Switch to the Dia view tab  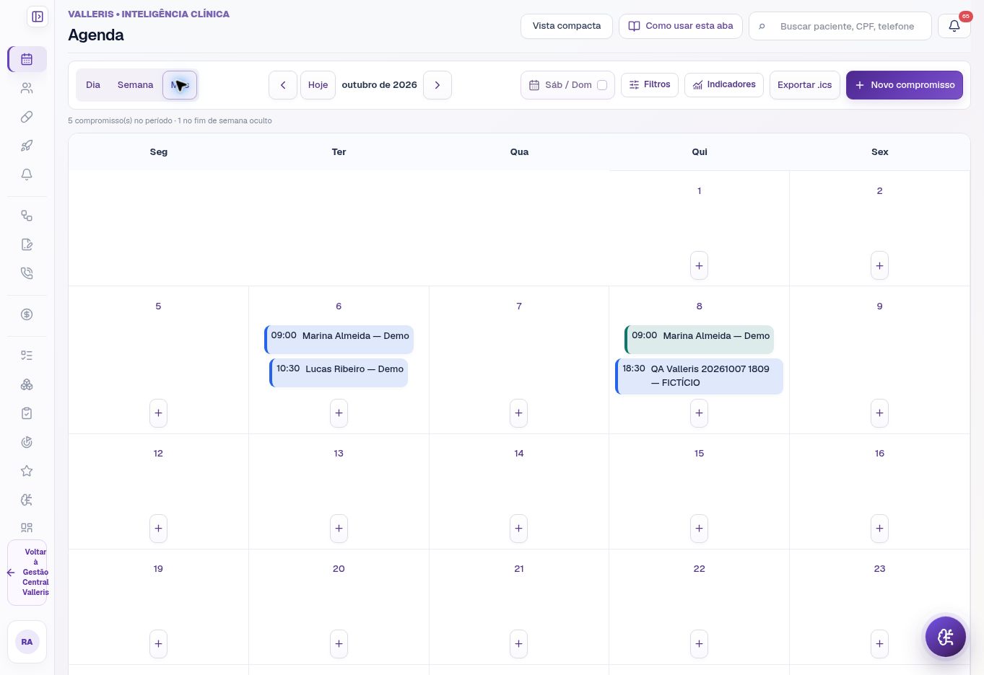click(x=93, y=85)
